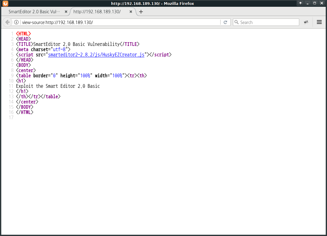
Task: Click the <th> tag on line 9
Action: point(142,75)
